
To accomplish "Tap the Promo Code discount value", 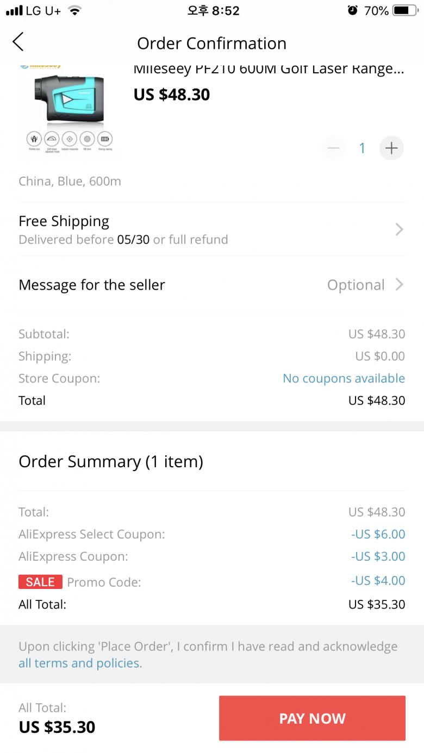I will pyautogui.click(x=378, y=580).
